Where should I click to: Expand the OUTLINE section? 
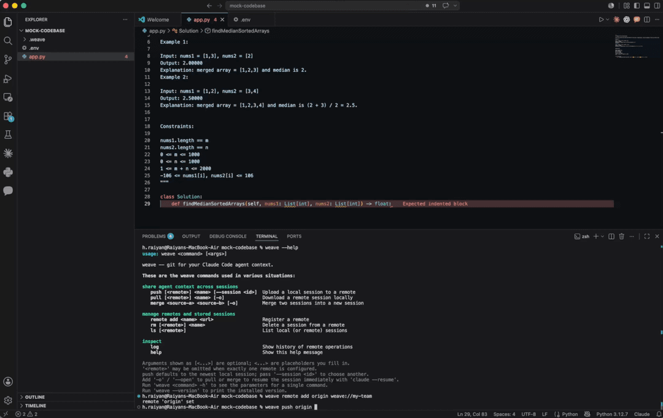(x=34, y=397)
